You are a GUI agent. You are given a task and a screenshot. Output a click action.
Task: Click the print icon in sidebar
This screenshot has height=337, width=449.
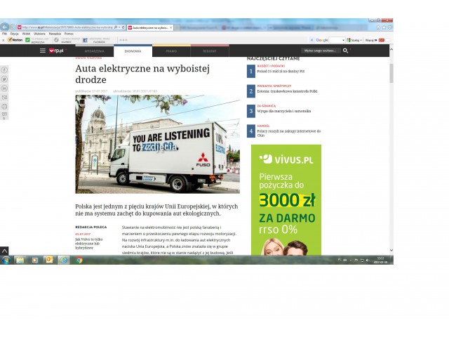point(4,107)
